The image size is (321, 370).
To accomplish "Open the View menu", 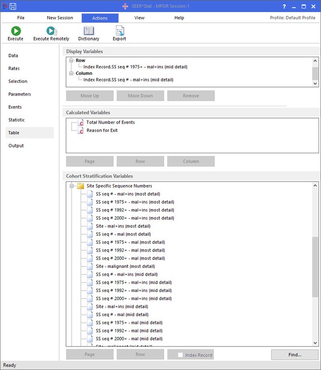I will click(x=139, y=18).
